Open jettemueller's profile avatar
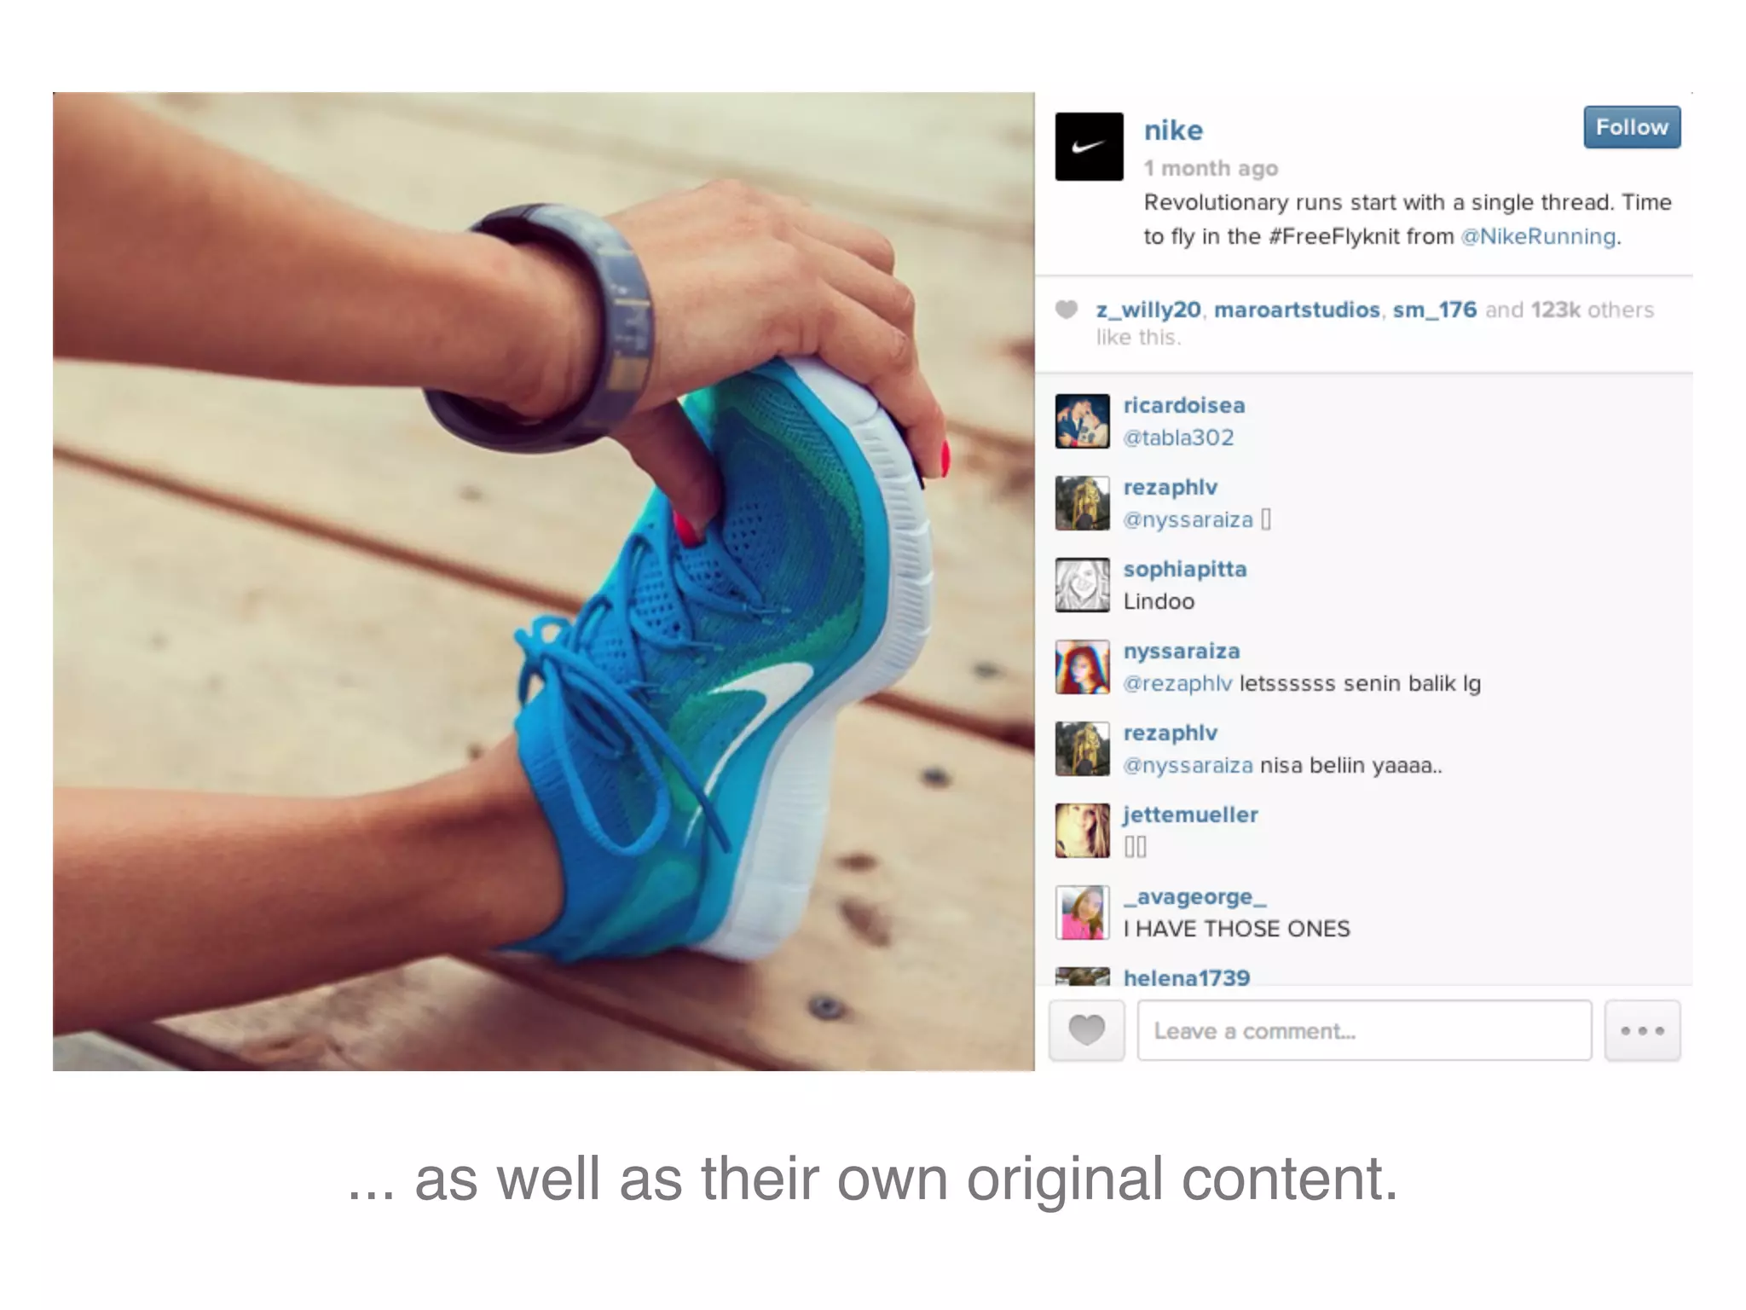Viewport: 1746px width, 1310px height. click(1082, 831)
